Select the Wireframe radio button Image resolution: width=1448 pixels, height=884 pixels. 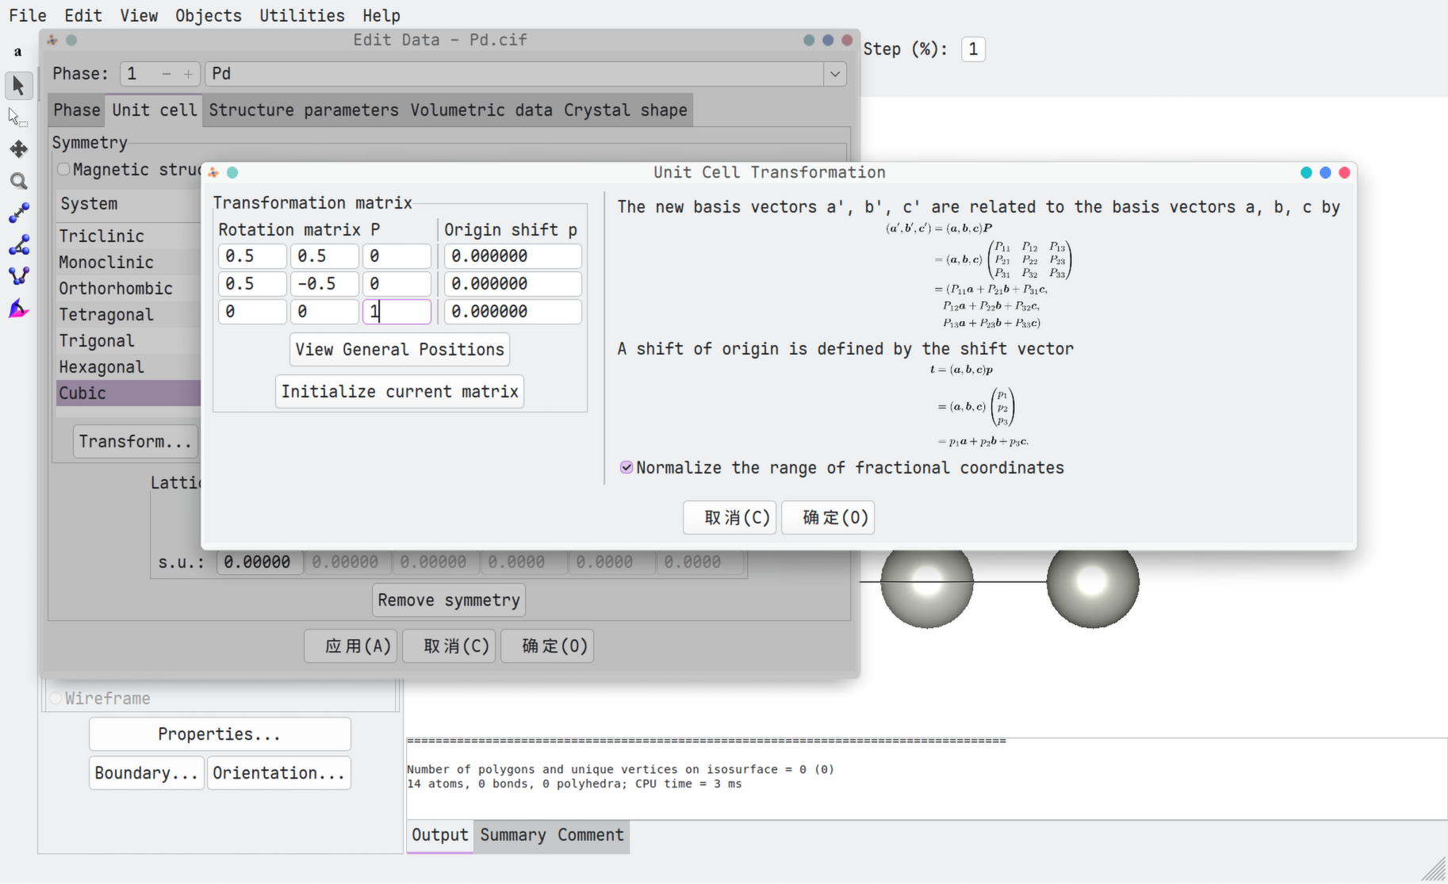click(56, 698)
